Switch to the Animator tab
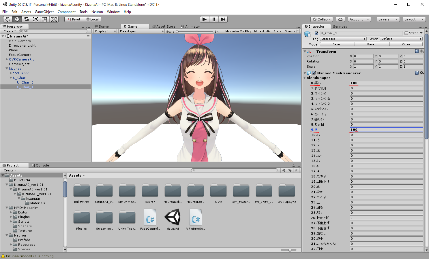This screenshot has height=259, width=429. pos(190,27)
